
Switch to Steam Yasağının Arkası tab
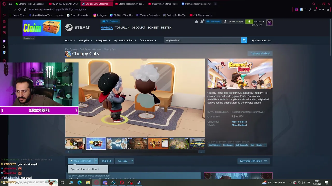point(129,4)
